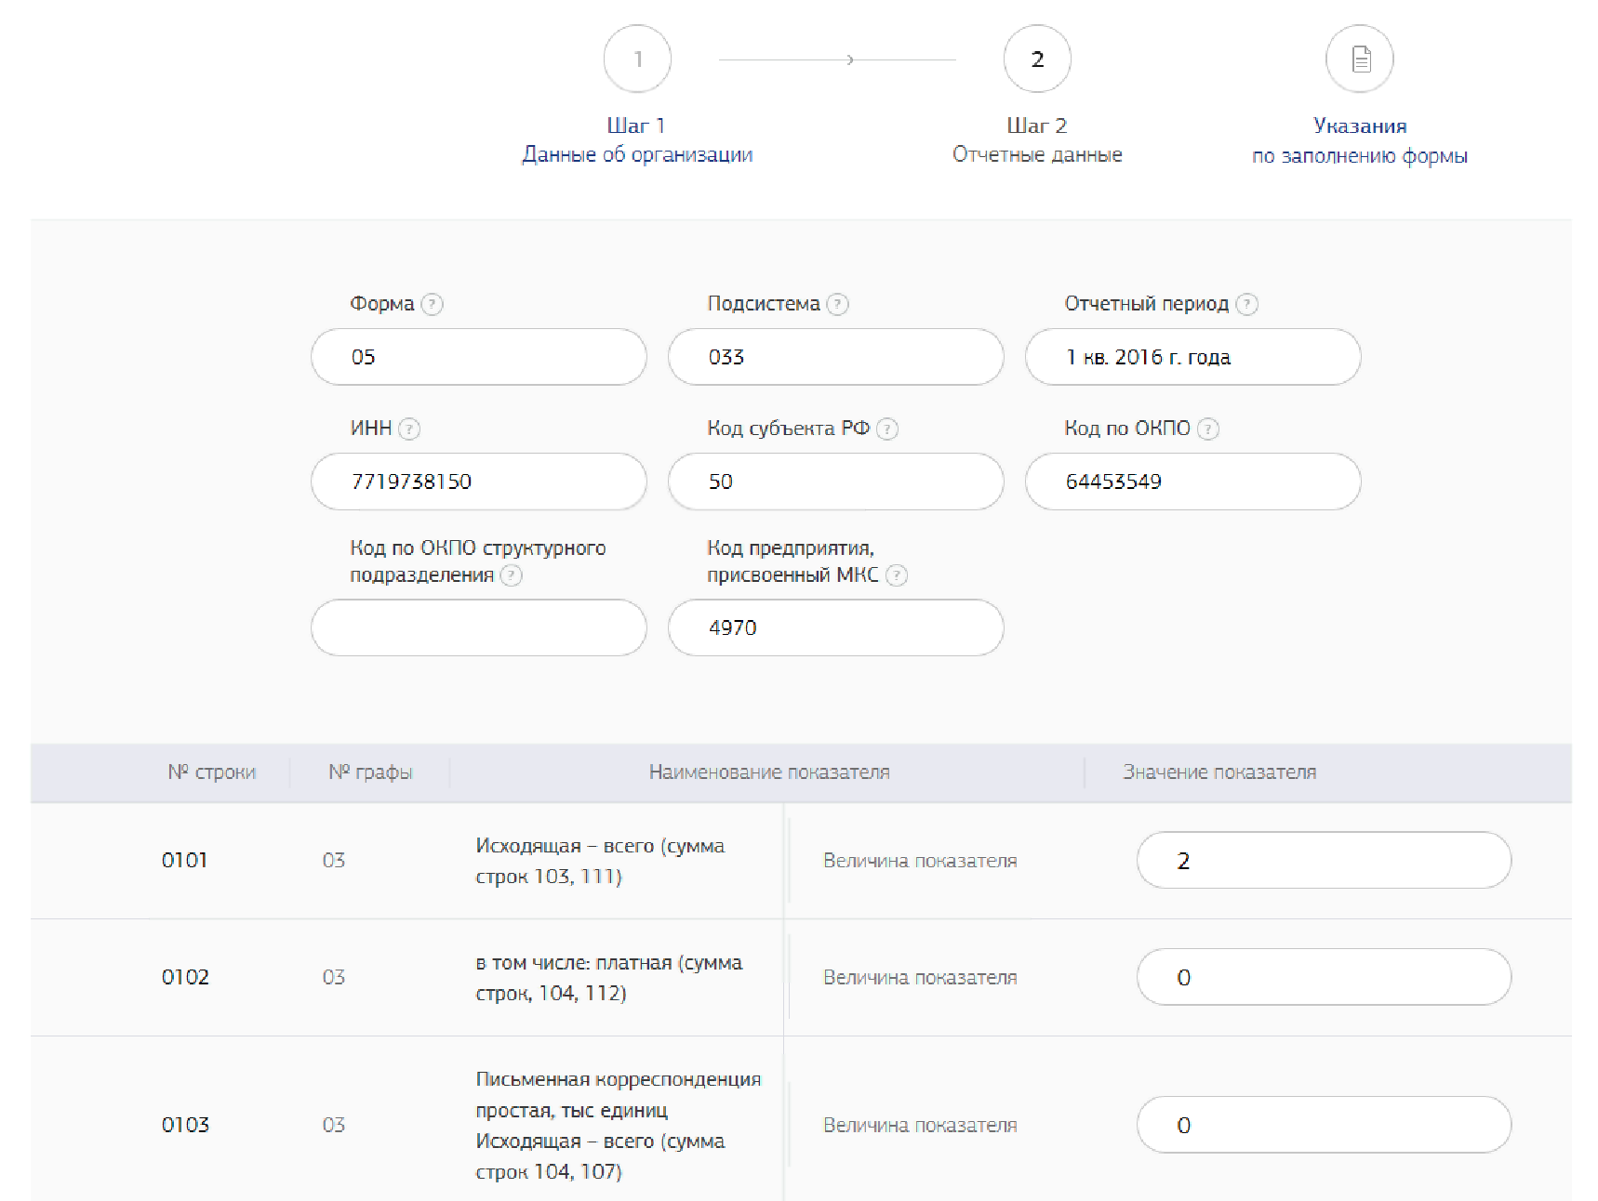The height and width of the screenshot is (1201, 1598).
Task: Select the value input for row 0103
Action: 1323,1125
